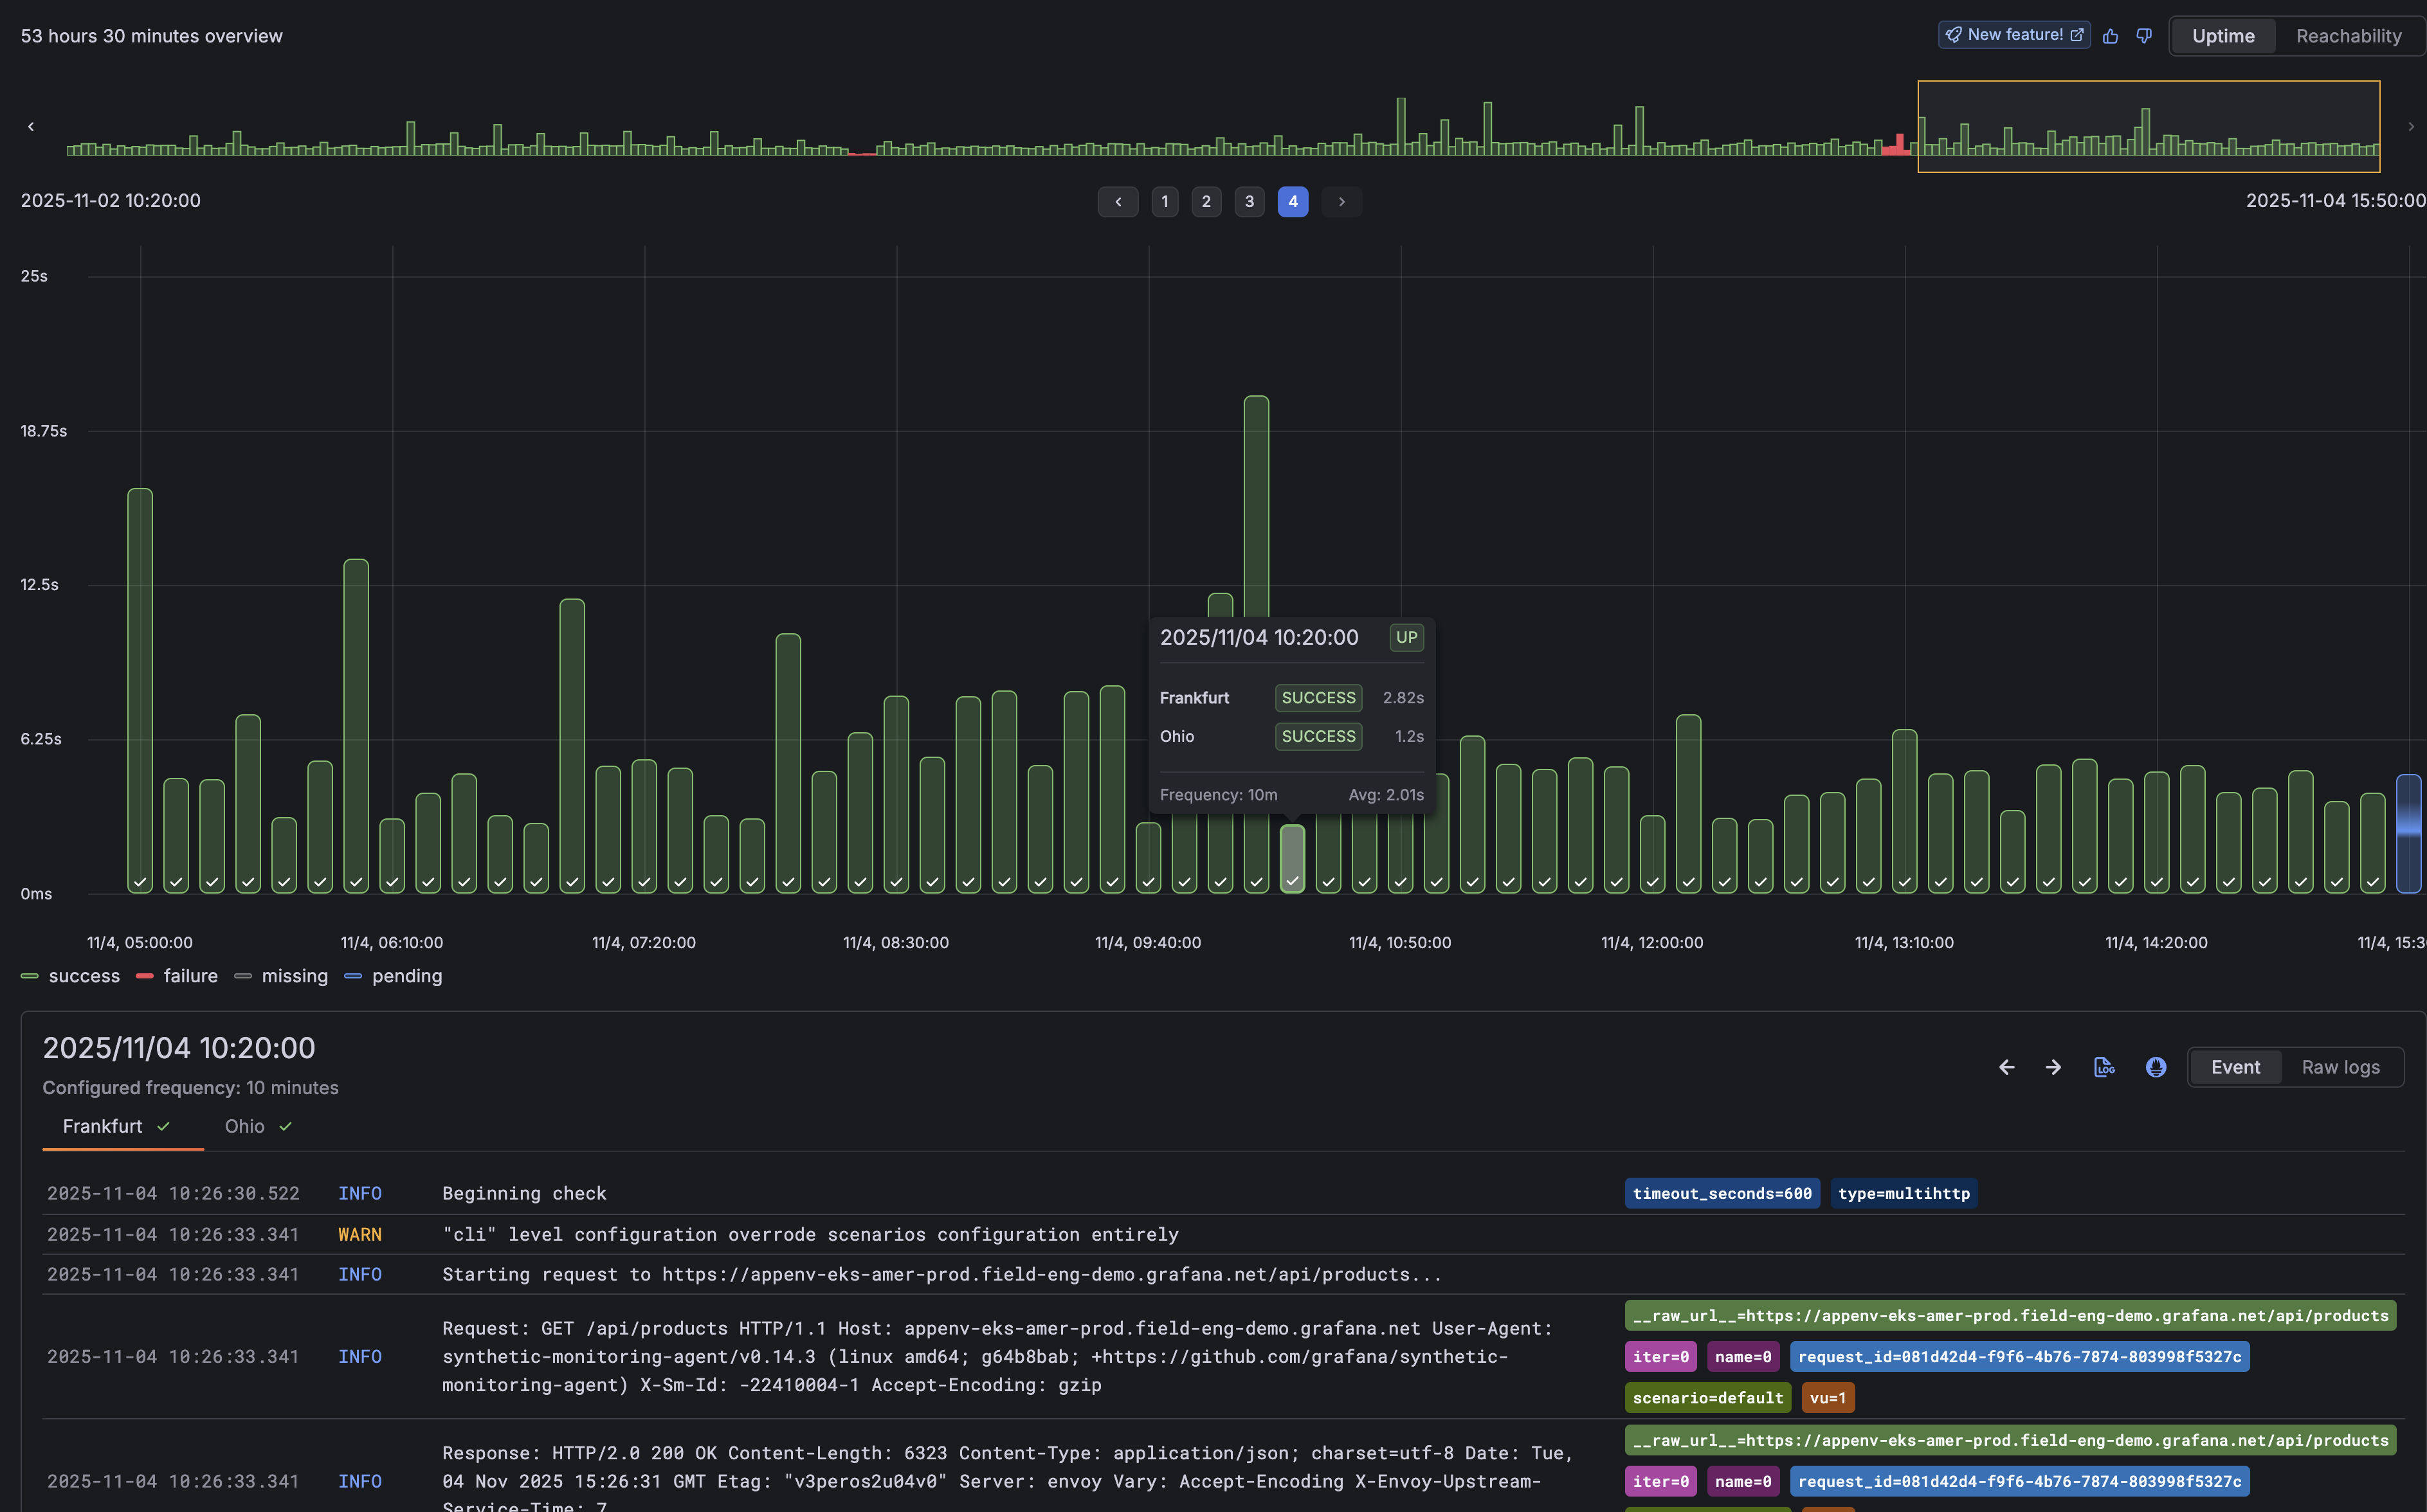Jump to page 3 of the overview
2427x1512 pixels.
pos(1248,202)
